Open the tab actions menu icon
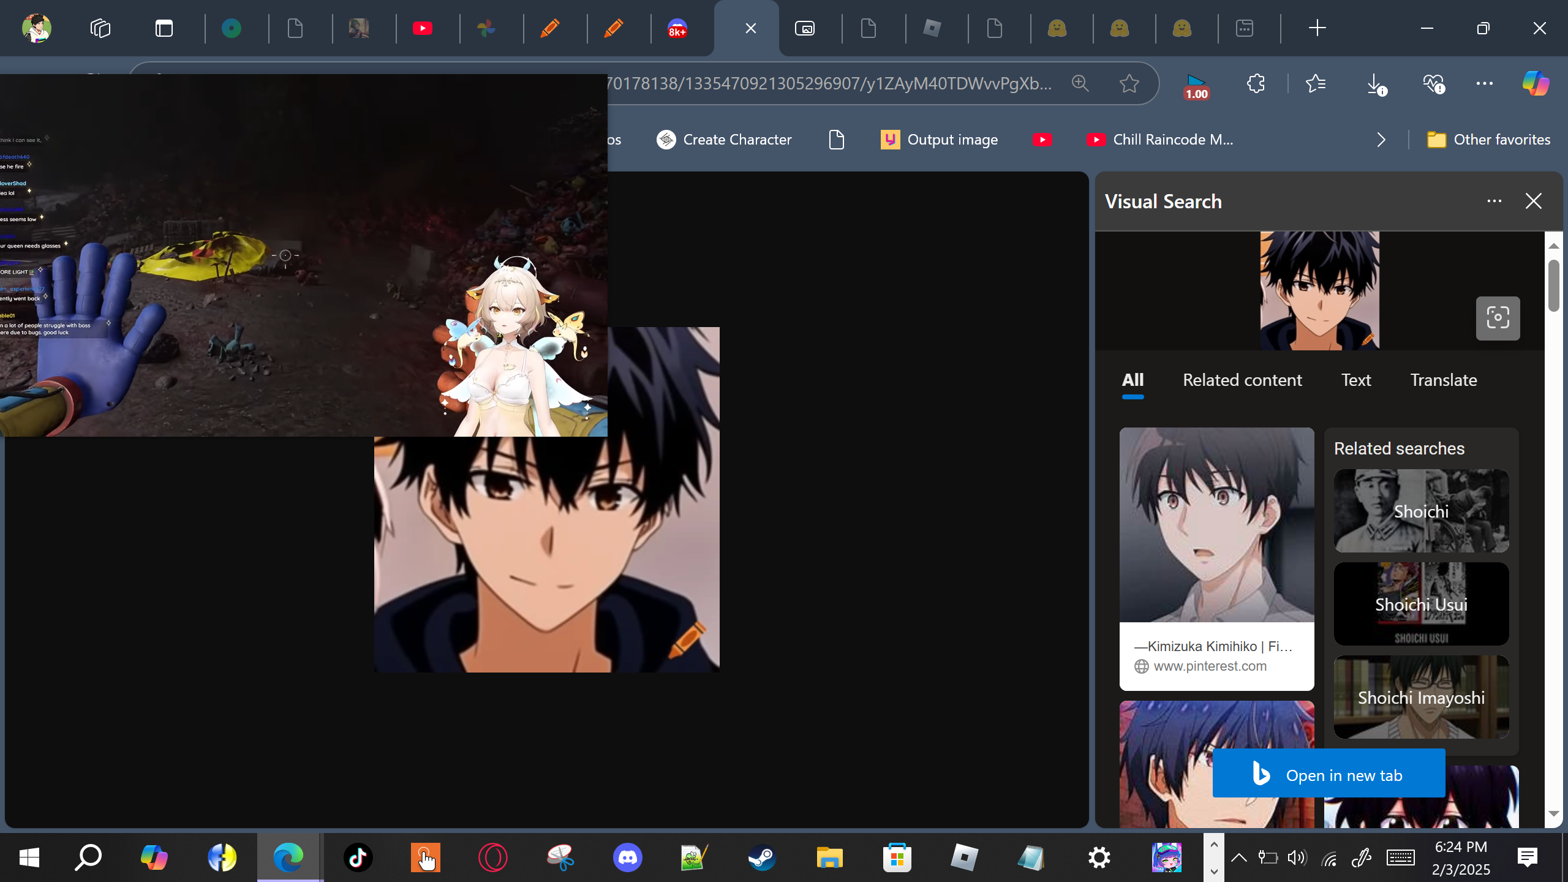 coord(164,28)
